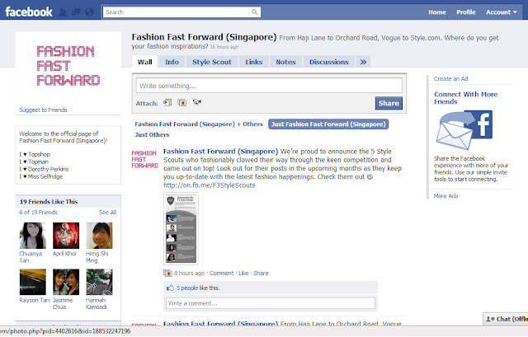Image resolution: width=528 pixels, height=337 pixels.
Task: Click the Chat person icon
Action: pos(490,319)
